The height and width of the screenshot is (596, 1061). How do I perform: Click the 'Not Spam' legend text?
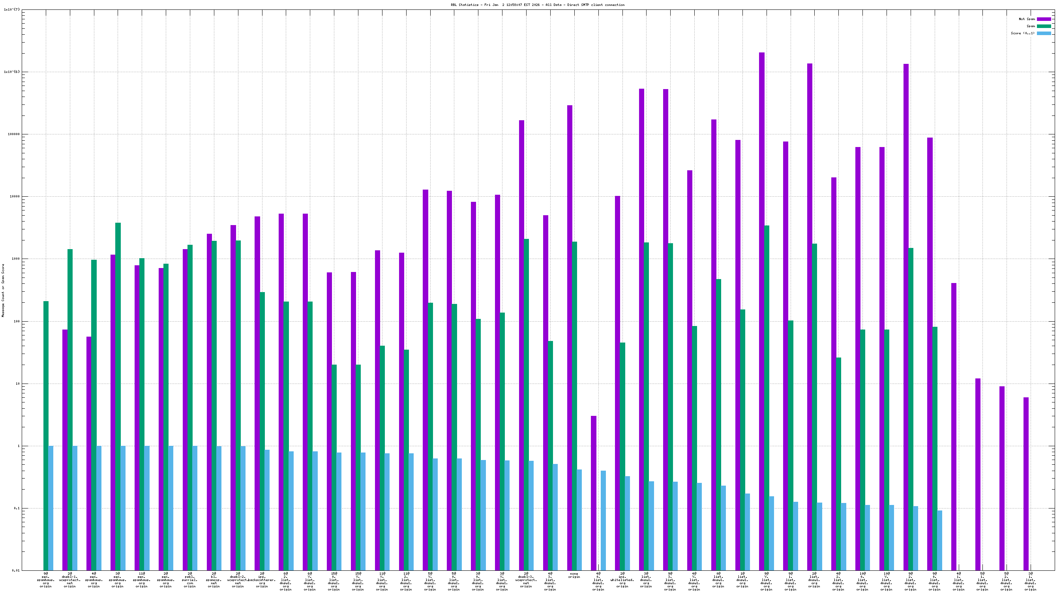(x=1026, y=19)
